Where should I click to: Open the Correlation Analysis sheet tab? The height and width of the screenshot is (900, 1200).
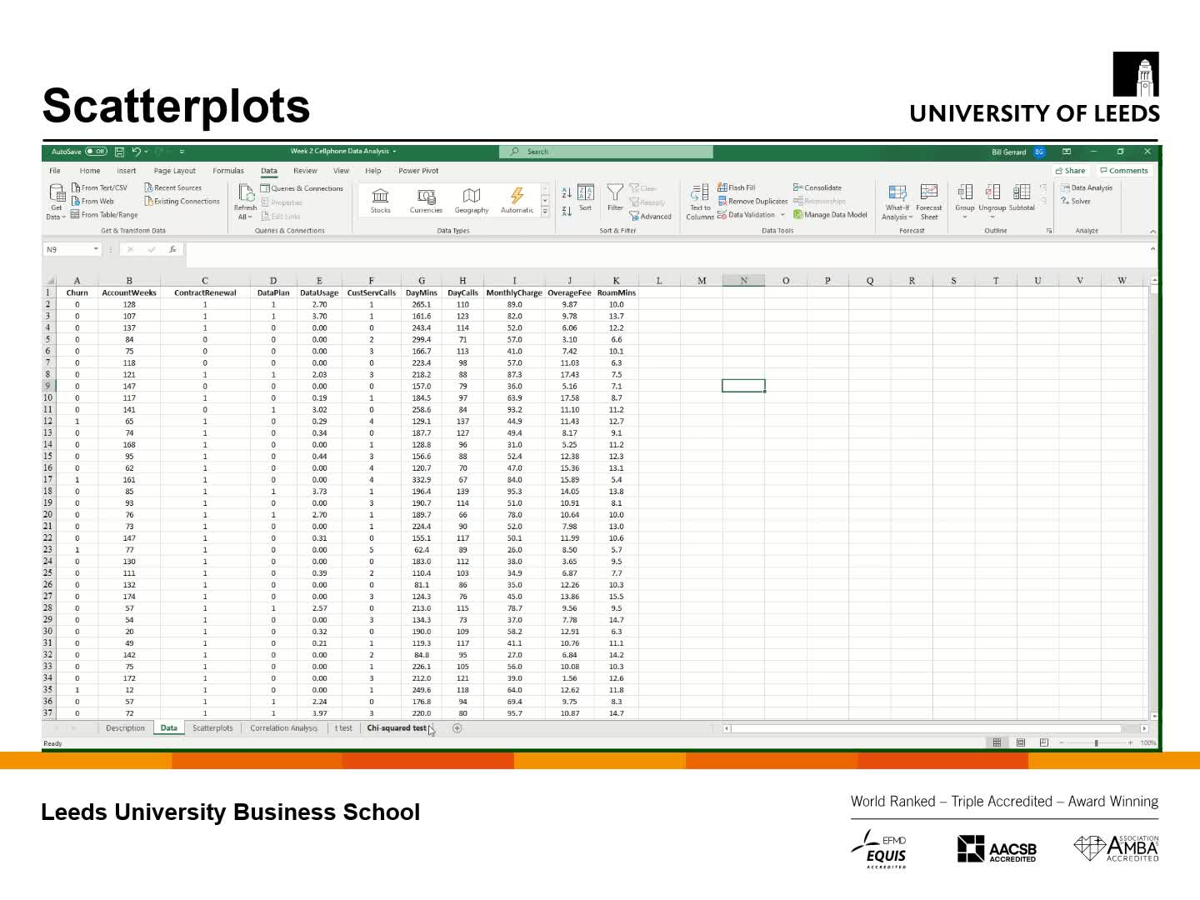[284, 728]
